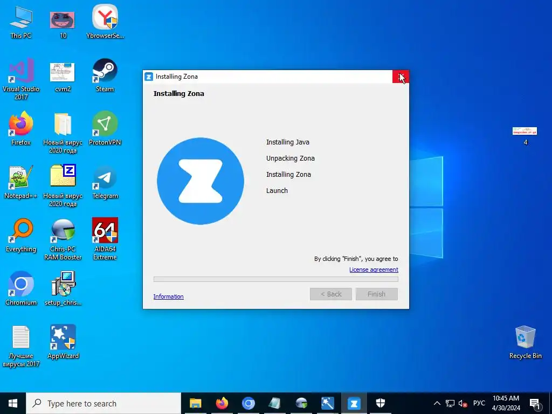Click the bold Installing Zona heading

pos(179,94)
